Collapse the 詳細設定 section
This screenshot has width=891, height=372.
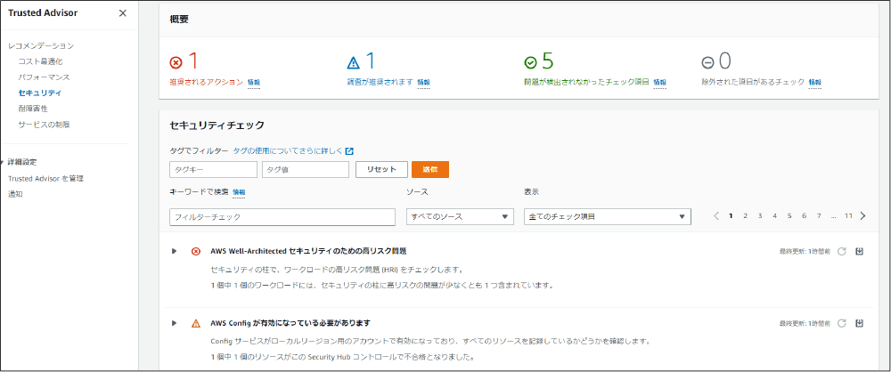[x=3, y=162]
